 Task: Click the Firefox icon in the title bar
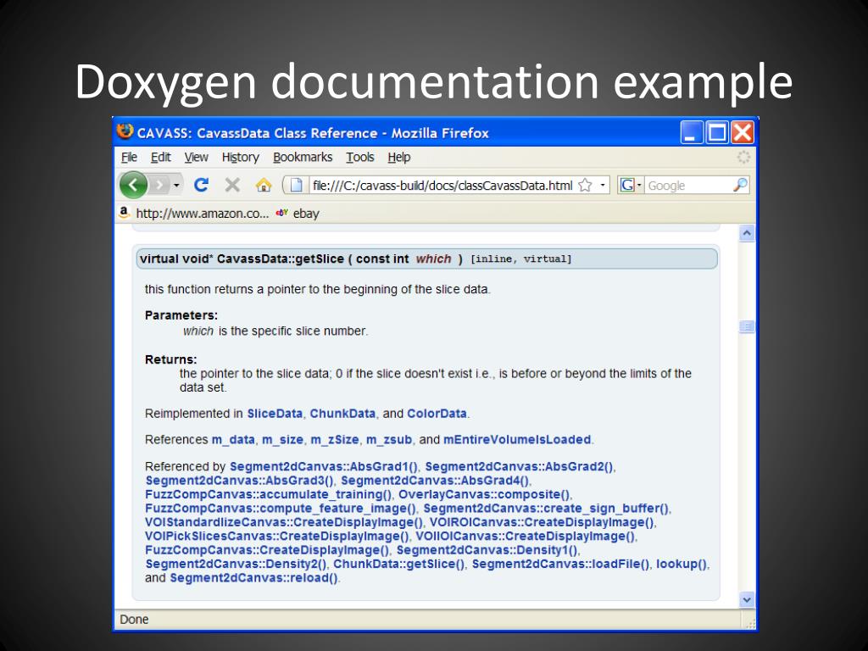125,131
